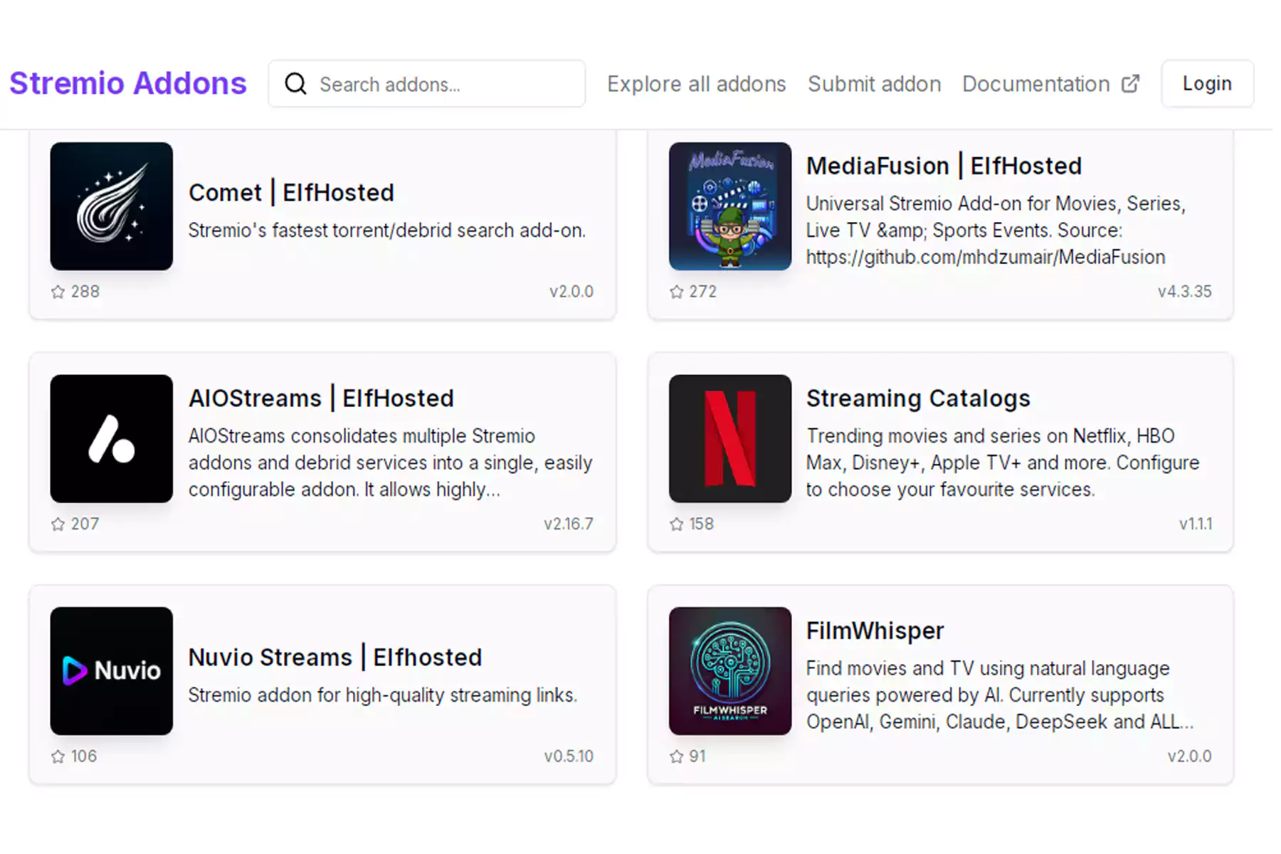Star the Nuvio Streams addon
Image resolution: width=1281 pixels, height=854 pixels.
58,757
